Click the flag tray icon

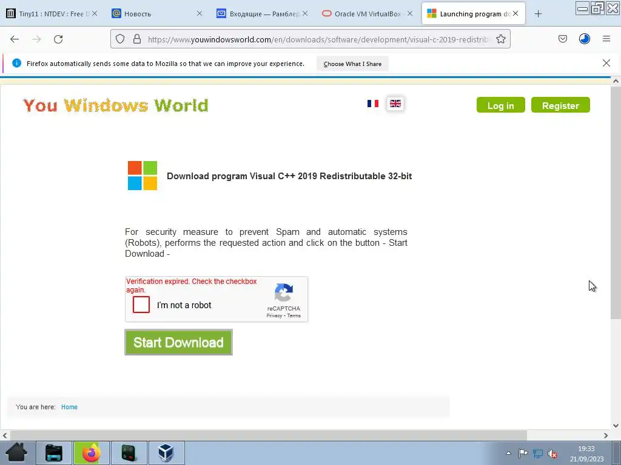click(523, 453)
